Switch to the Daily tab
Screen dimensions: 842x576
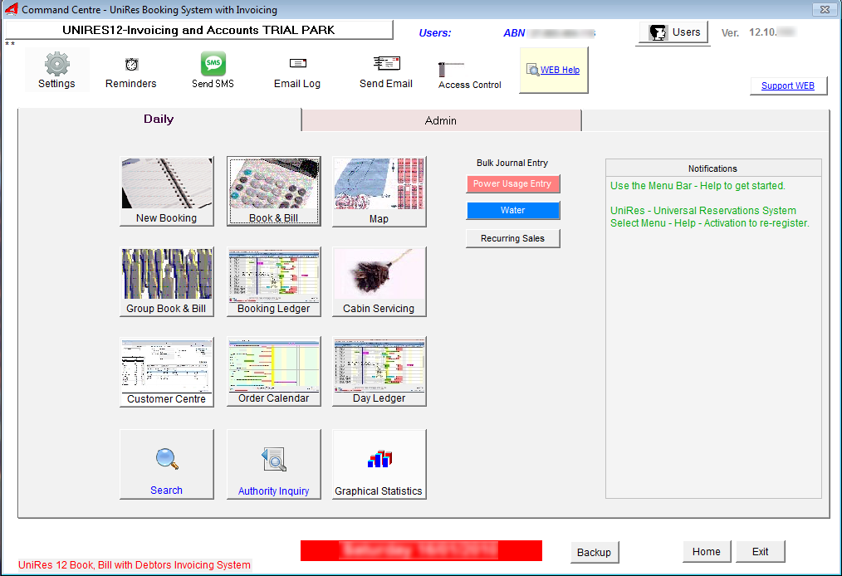pyautogui.click(x=159, y=120)
